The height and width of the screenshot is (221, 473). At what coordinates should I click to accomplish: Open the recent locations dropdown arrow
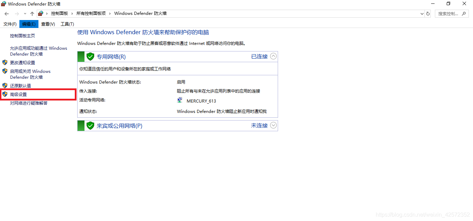(x=25, y=14)
